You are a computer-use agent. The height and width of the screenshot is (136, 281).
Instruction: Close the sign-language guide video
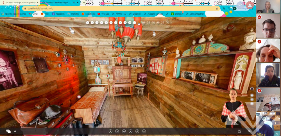coord(252,89)
